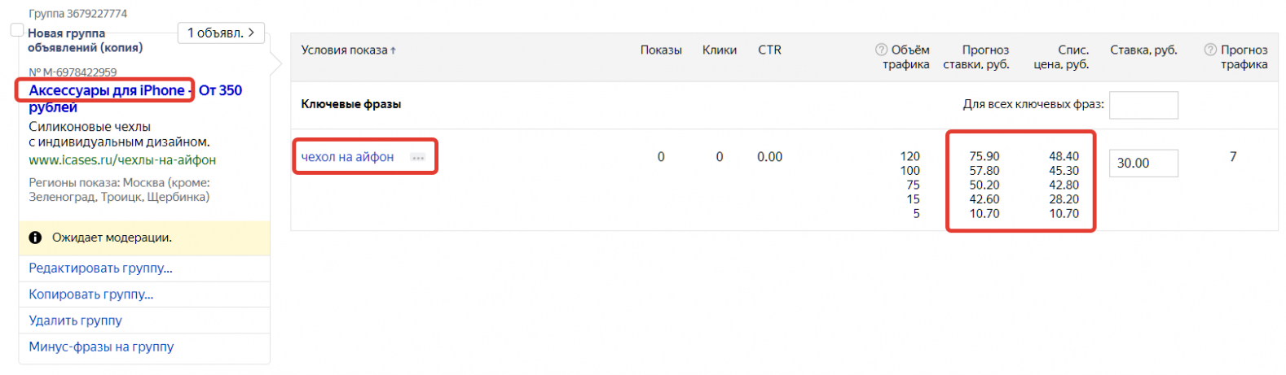
Task: Expand the 1 объявл. button
Action: coord(221,33)
